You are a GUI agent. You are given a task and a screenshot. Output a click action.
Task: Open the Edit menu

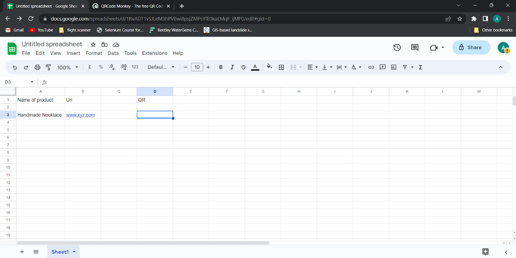point(40,53)
